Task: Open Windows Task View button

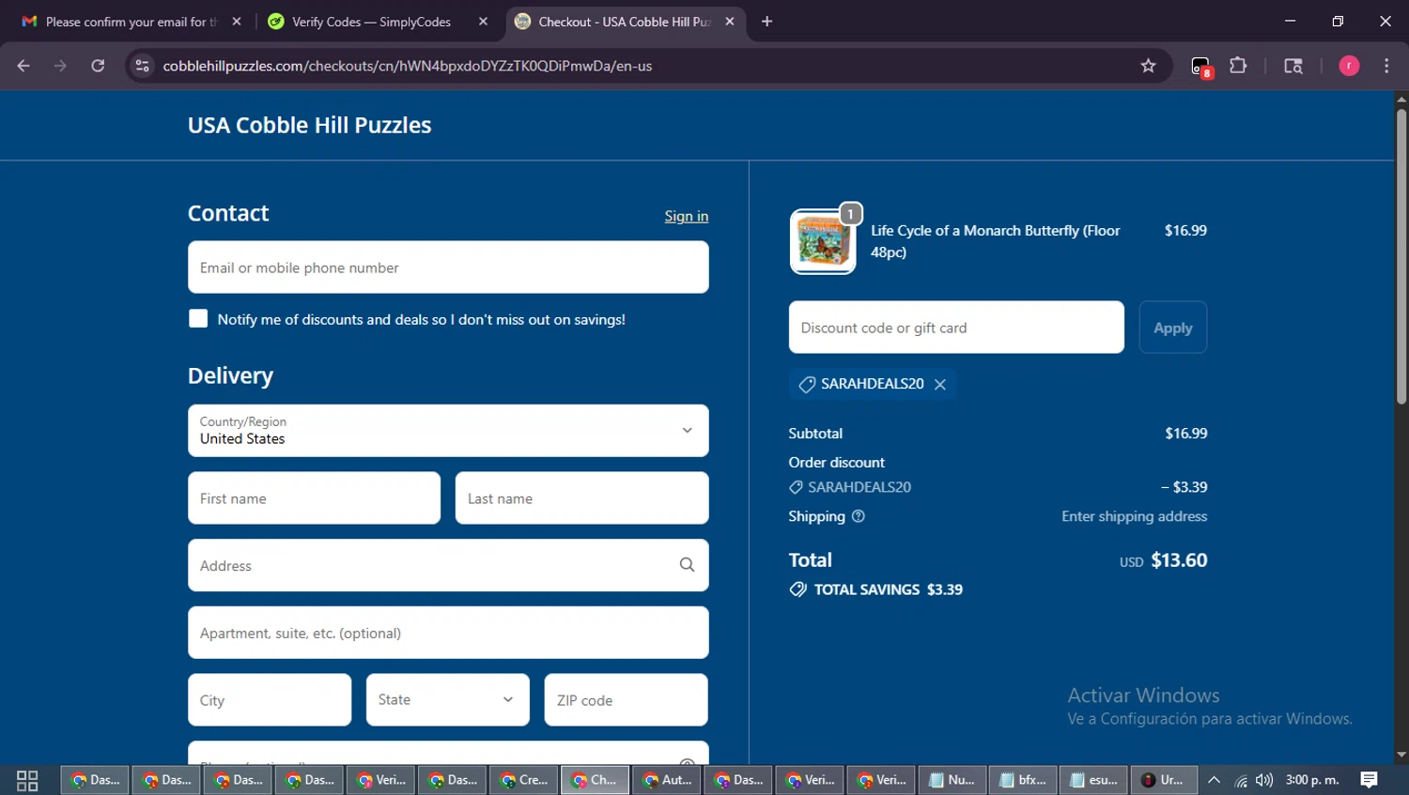Action: 27,780
